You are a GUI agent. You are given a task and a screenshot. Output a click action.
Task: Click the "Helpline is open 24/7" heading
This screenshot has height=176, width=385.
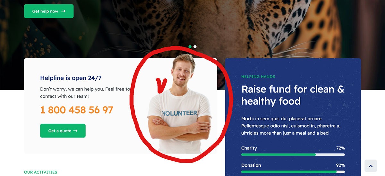(x=71, y=78)
